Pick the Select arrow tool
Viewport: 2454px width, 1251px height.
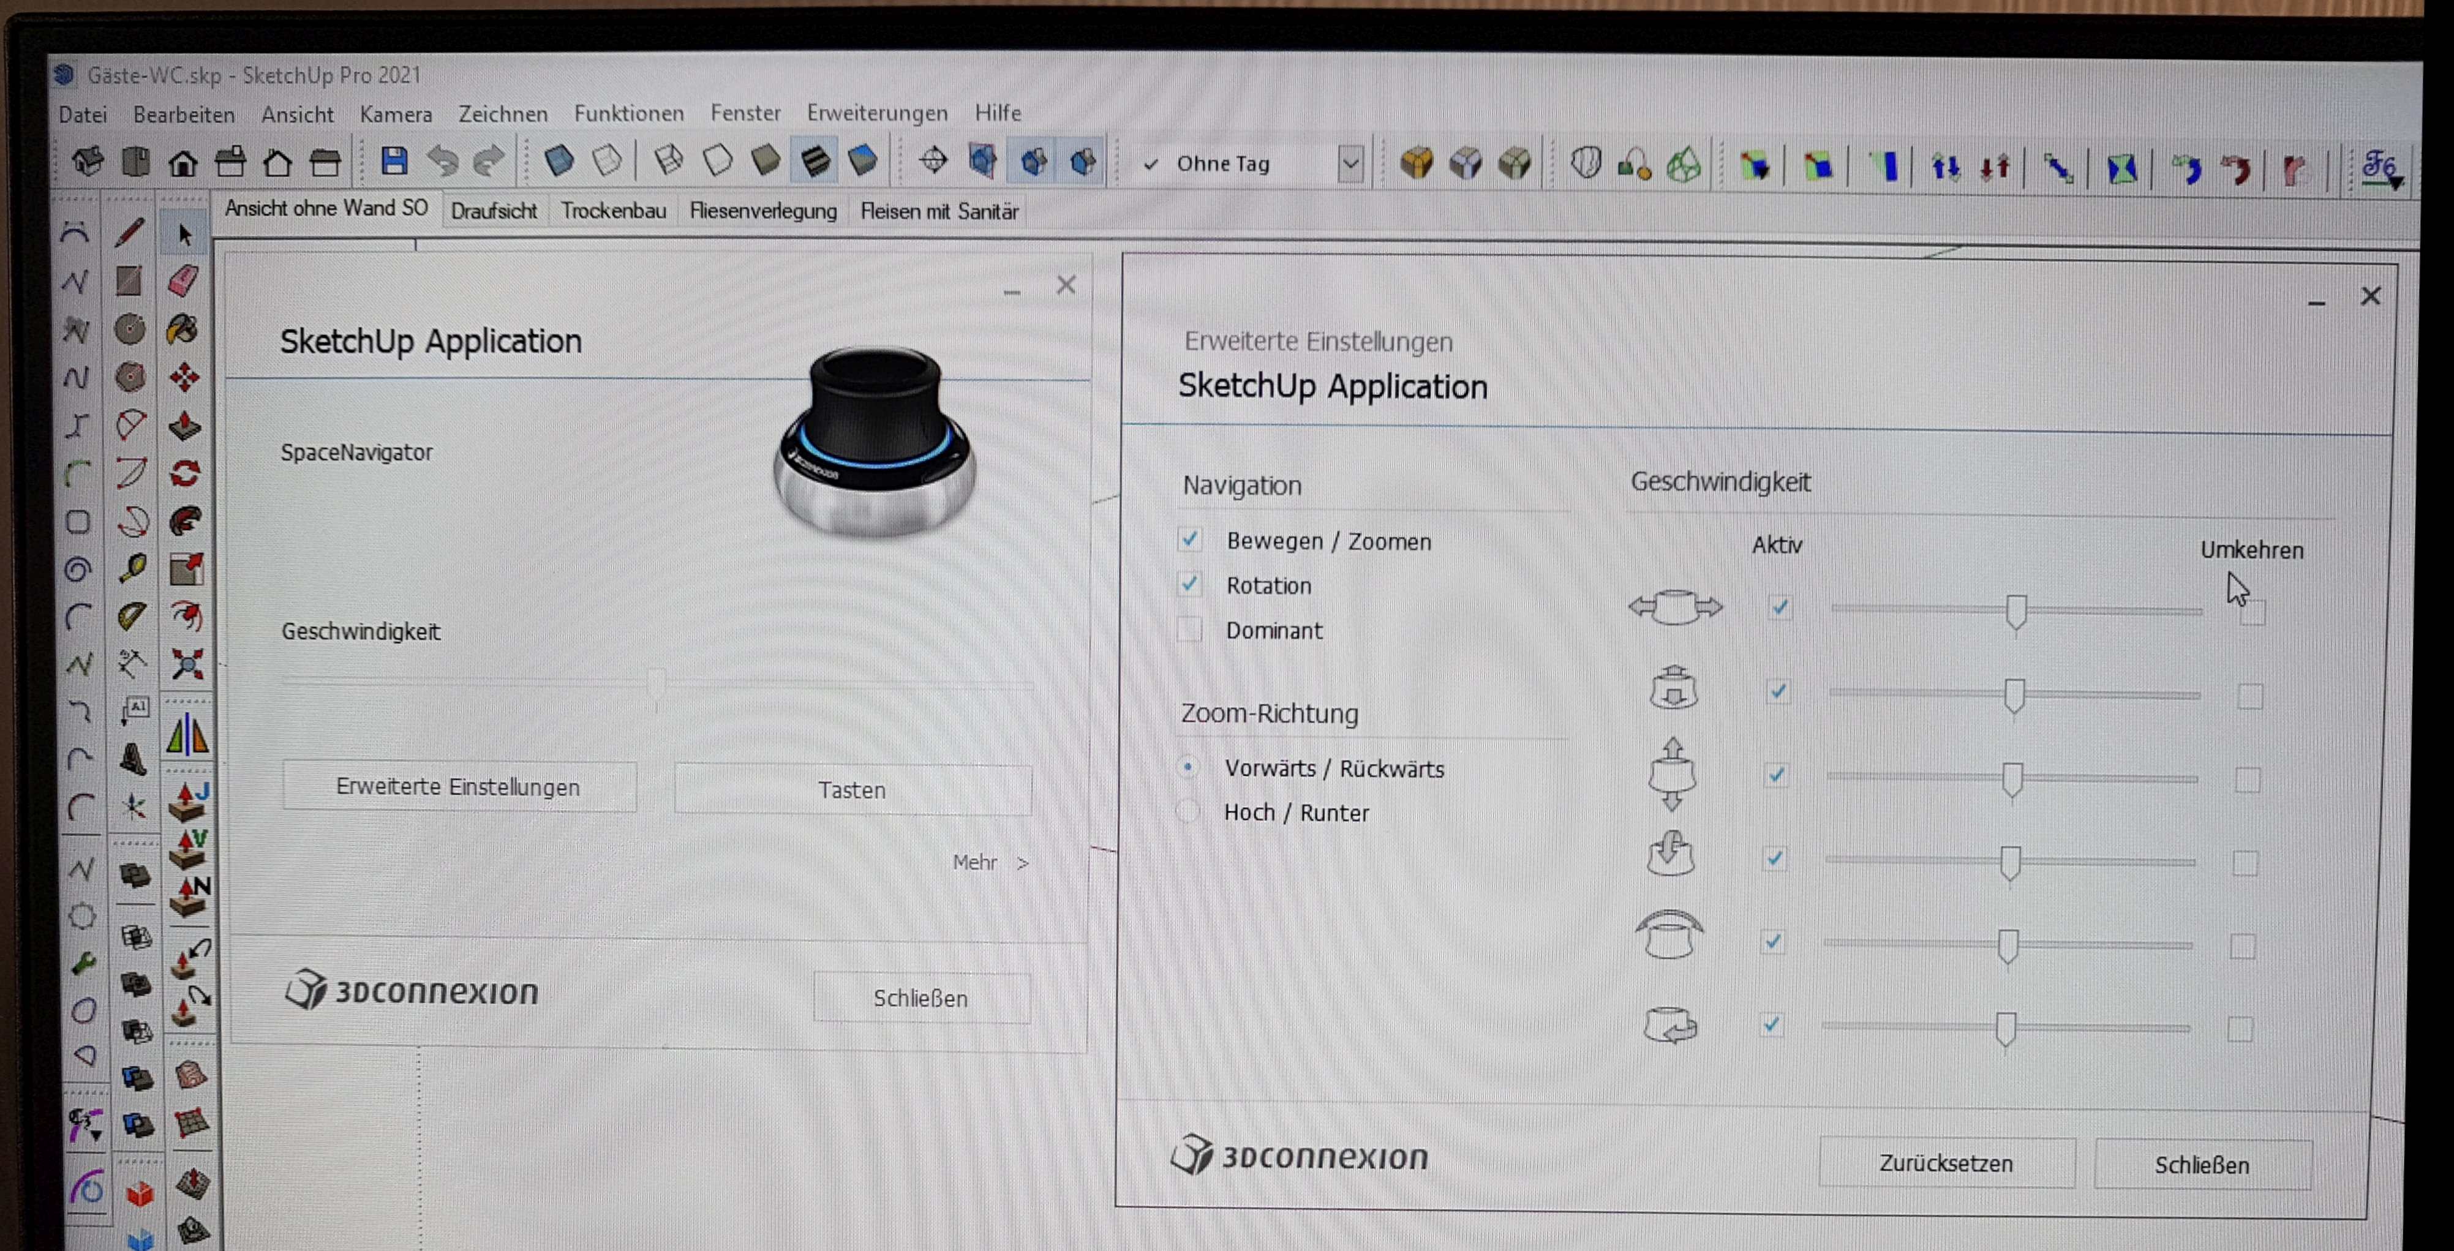point(185,233)
